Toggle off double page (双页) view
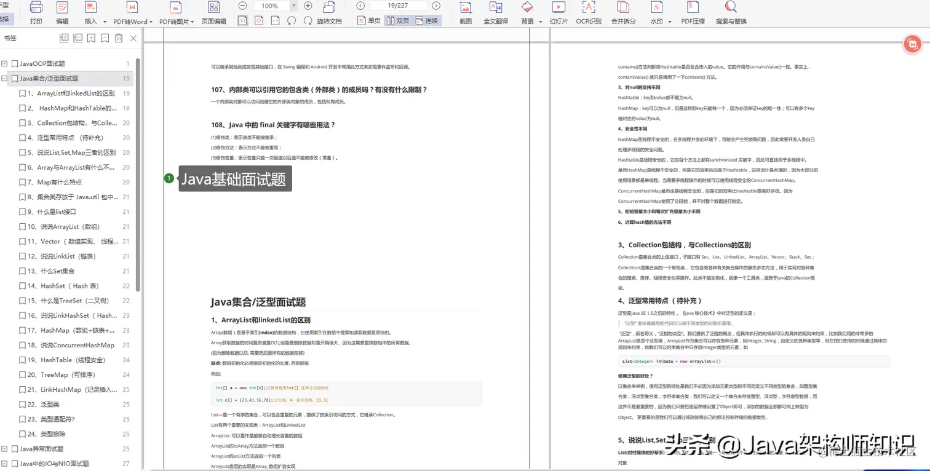The width and height of the screenshot is (930, 471). tap(398, 20)
